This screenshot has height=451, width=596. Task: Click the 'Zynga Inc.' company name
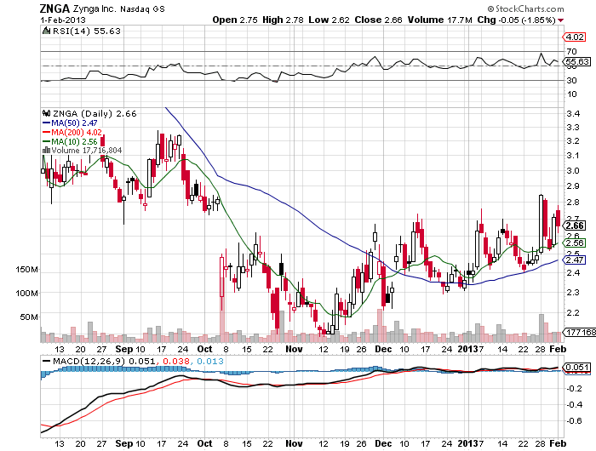coord(95,9)
